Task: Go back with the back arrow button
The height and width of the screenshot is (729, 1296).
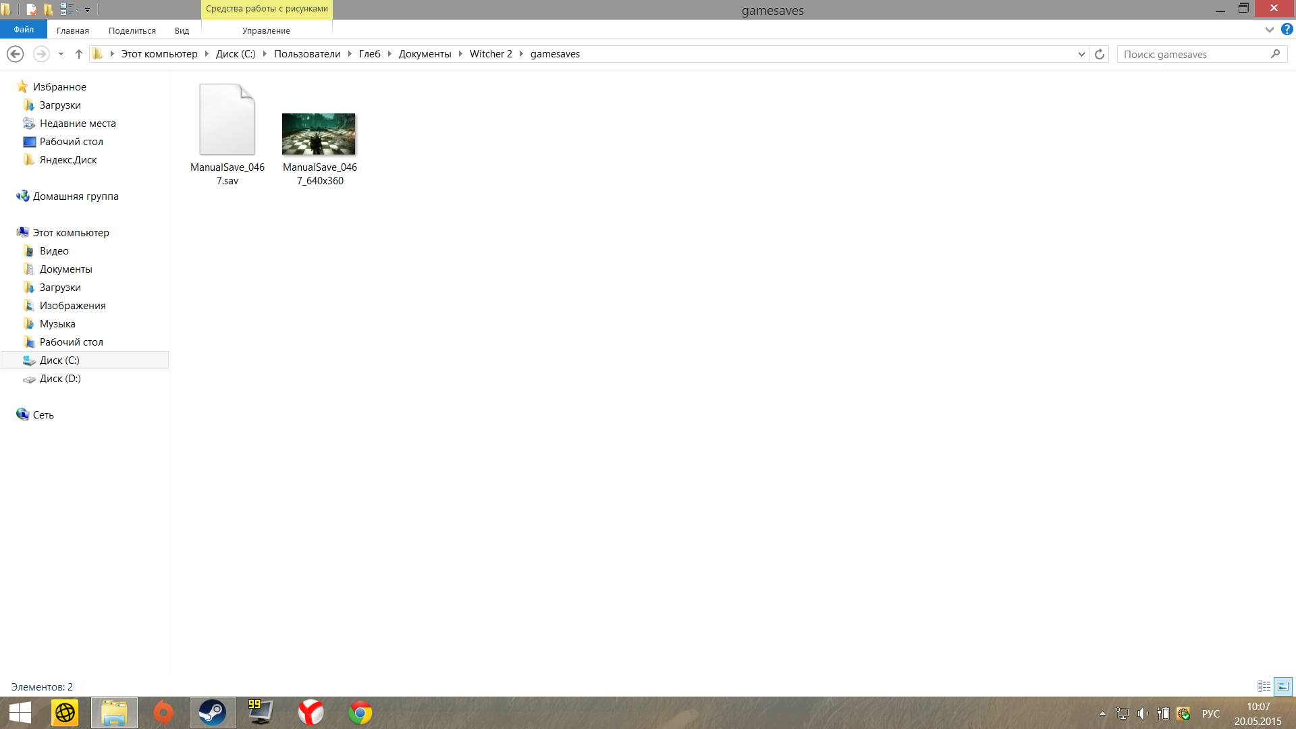Action: (x=15, y=54)
